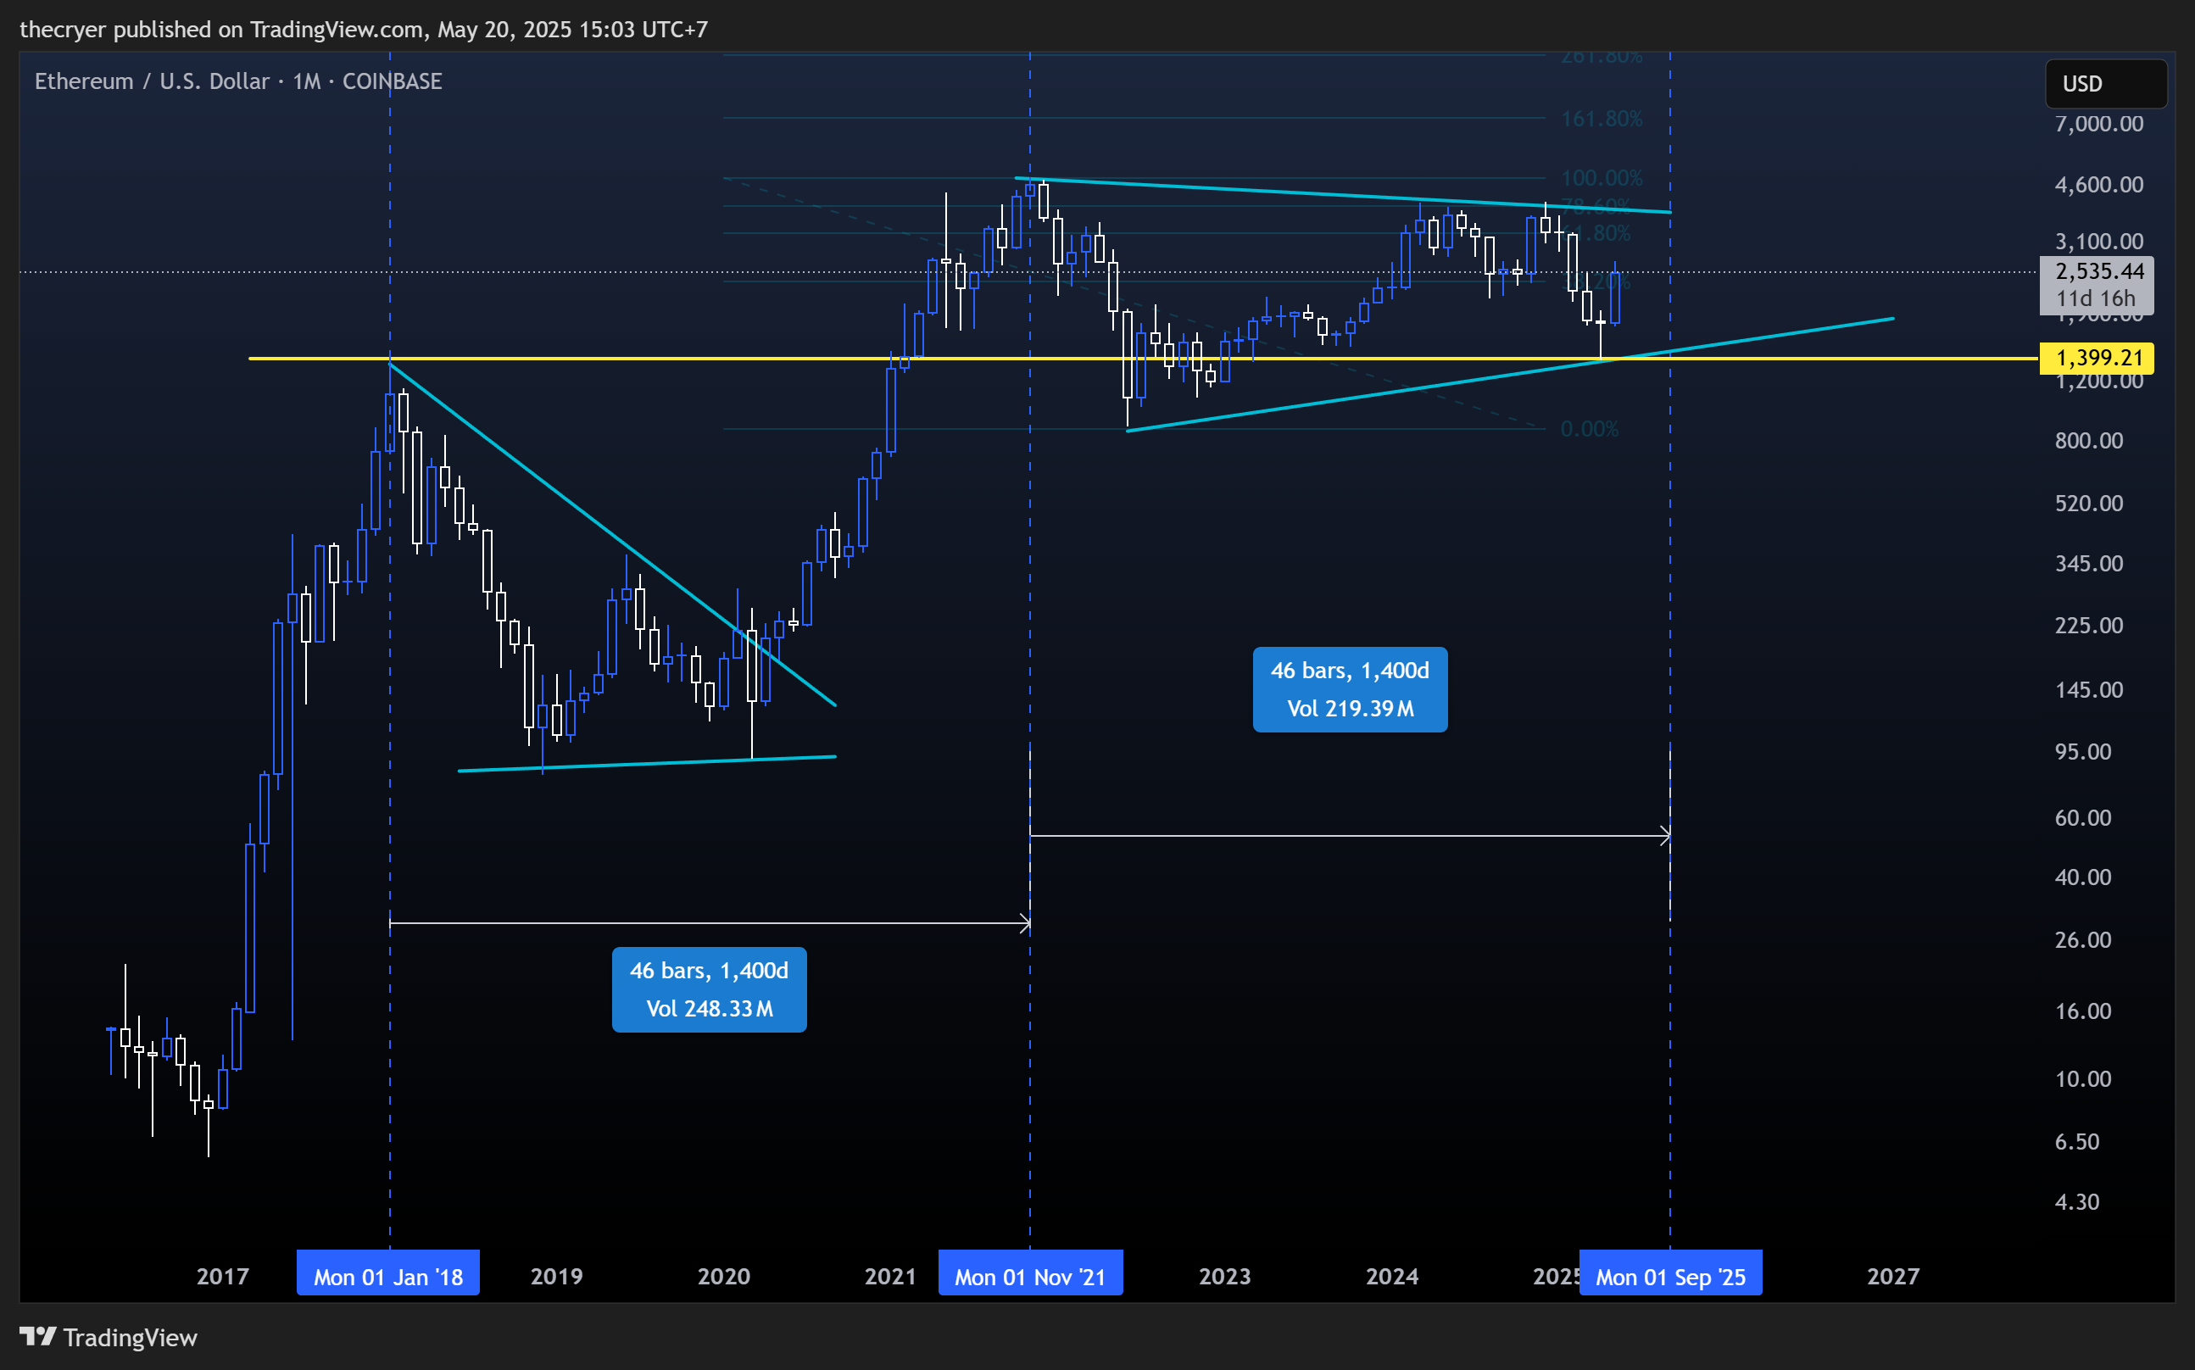Click the 100.00% Fibonacci level label
The width and height of the screenshot is (2195, 1370).
tap(1602, 177)
